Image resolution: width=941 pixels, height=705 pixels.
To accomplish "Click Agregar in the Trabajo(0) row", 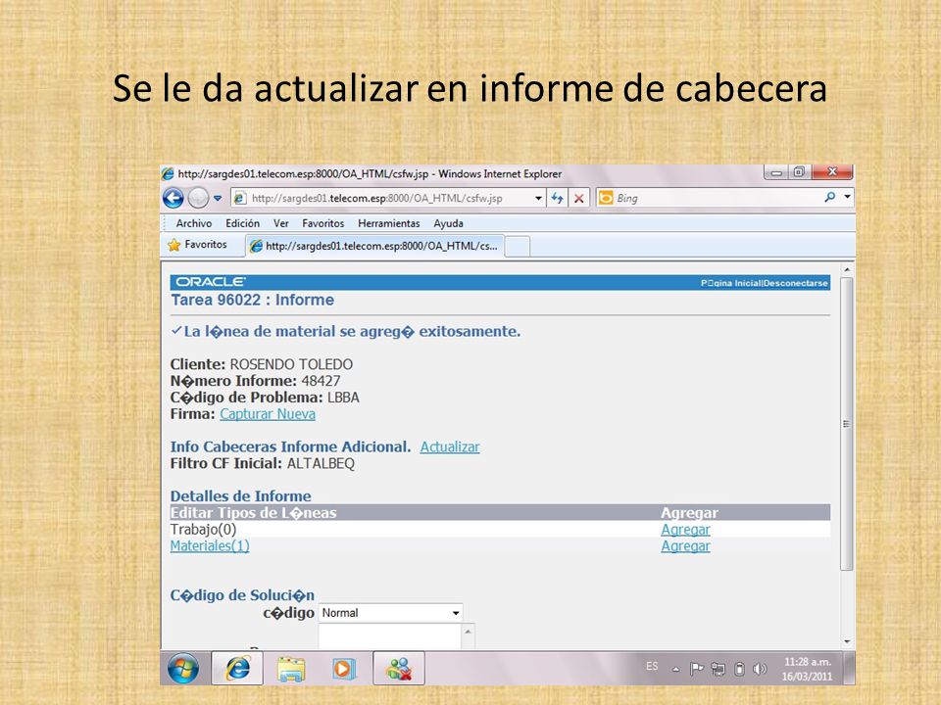I will tap(685, 530).
